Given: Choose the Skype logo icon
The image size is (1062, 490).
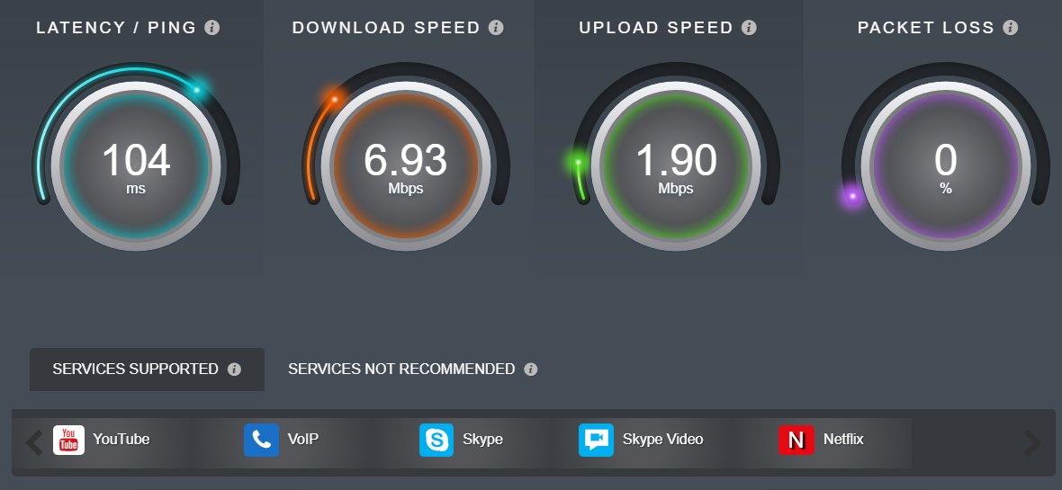Looking at the screenshot, I should pyautogui.click(x=436, y=440).
